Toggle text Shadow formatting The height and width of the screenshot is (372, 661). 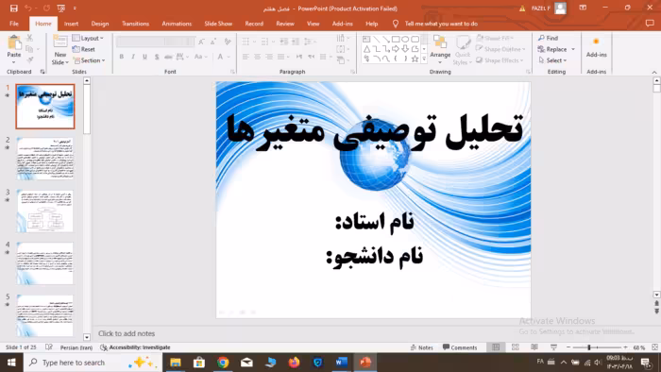pyautogui.click(x=157, y=57)
